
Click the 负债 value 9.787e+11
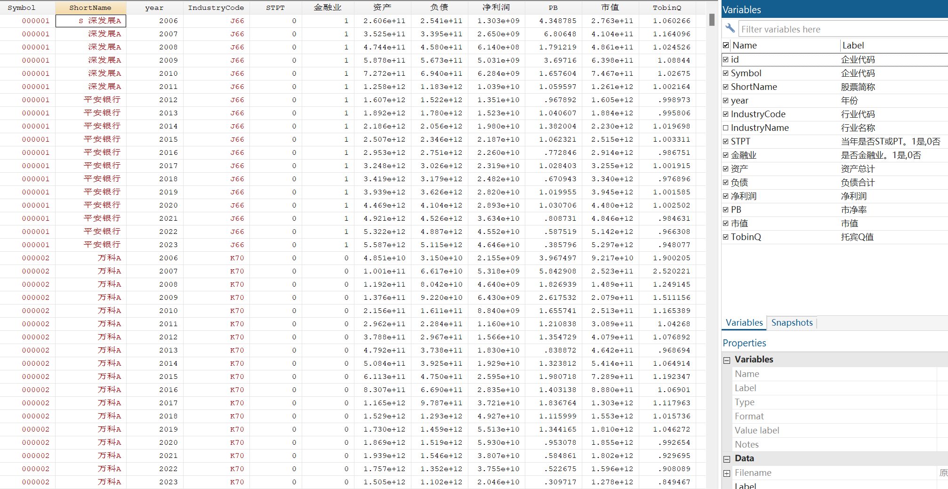(x=439, y=403)
